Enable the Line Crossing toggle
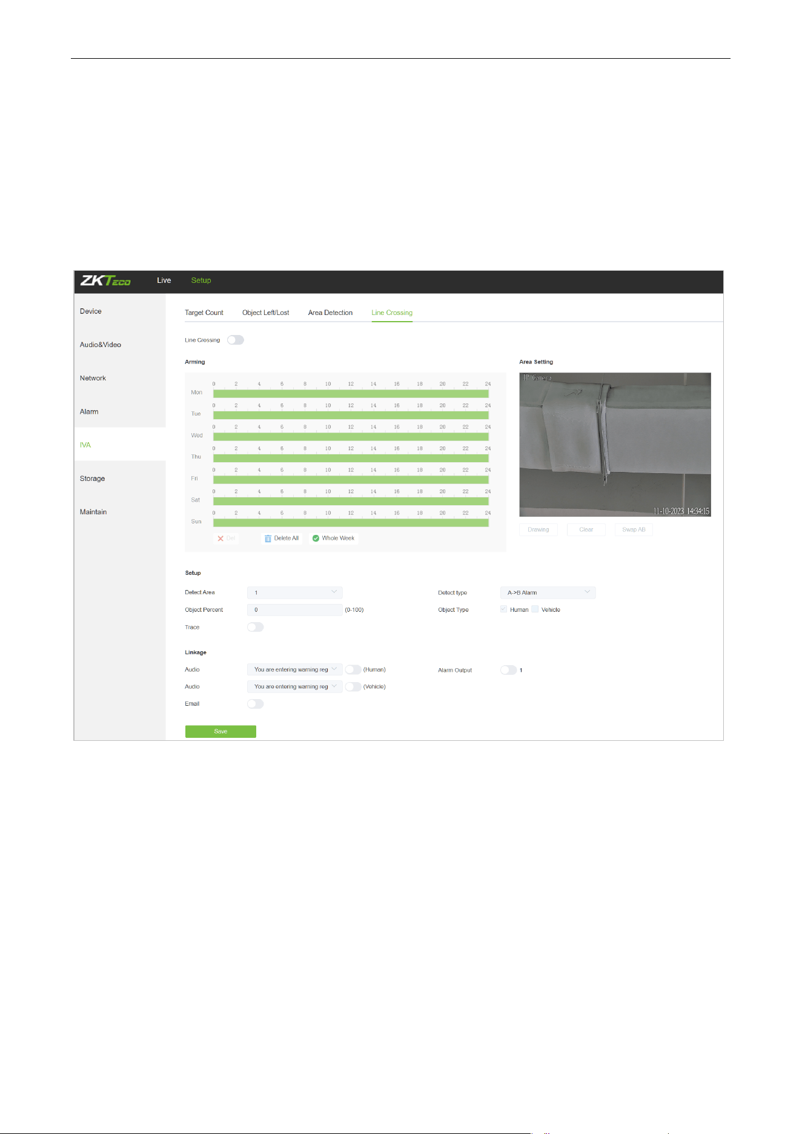 pos(236,340)
